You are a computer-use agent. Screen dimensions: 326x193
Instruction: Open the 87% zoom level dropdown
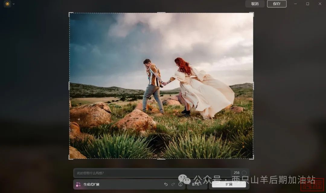[x=197, y=184]
